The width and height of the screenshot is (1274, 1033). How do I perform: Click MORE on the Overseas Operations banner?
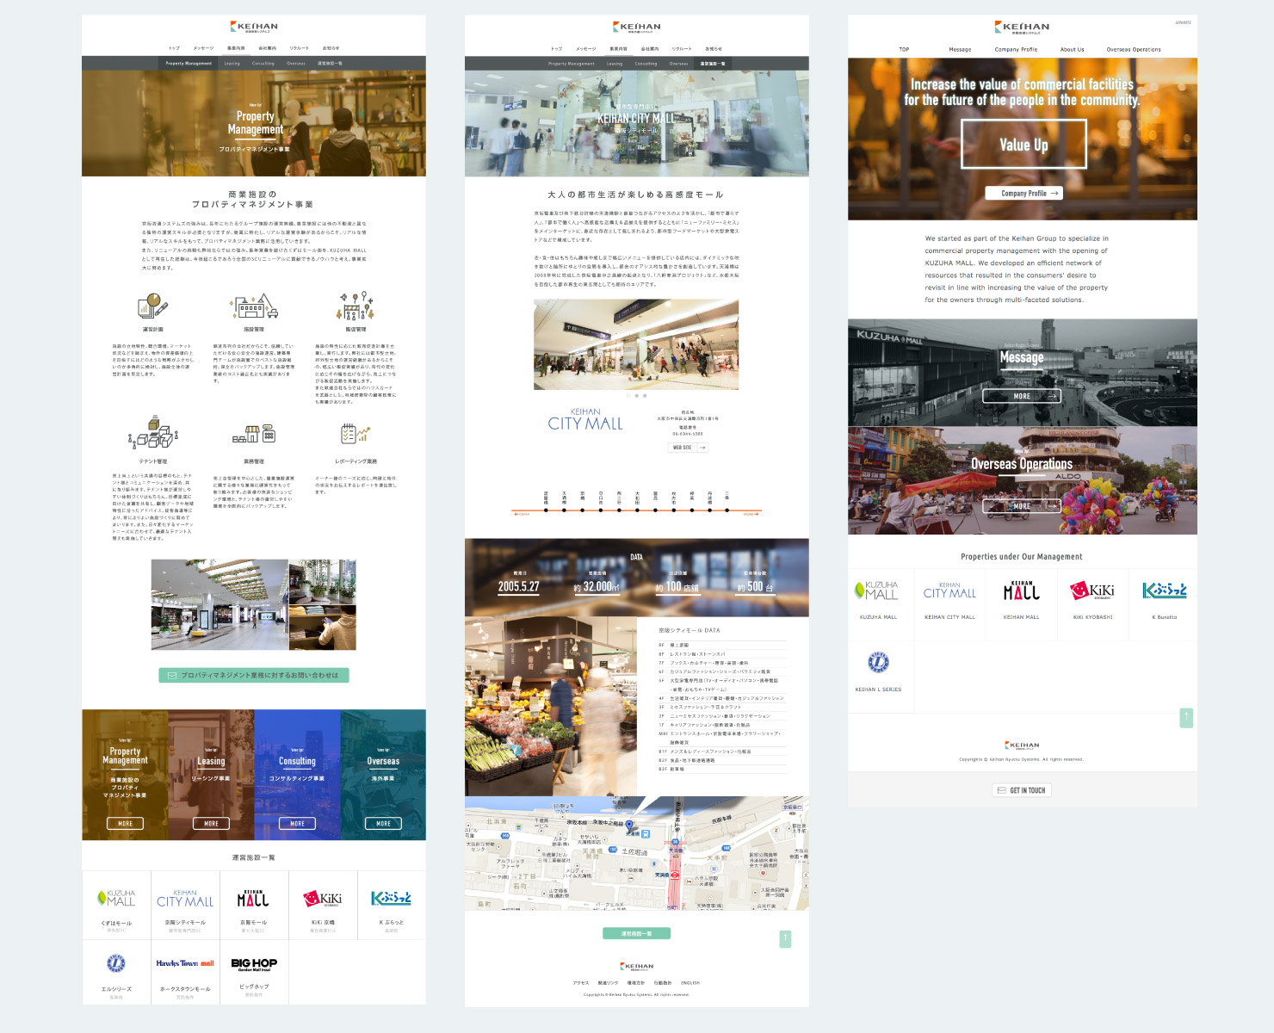tap(1022, 506)
